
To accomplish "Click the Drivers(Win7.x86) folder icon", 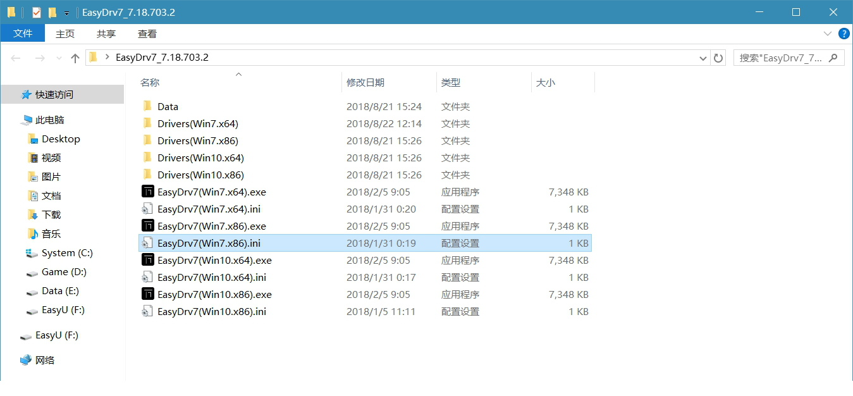I will 147,140.
